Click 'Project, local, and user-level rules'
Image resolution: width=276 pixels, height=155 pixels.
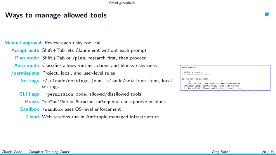[79, 73]
